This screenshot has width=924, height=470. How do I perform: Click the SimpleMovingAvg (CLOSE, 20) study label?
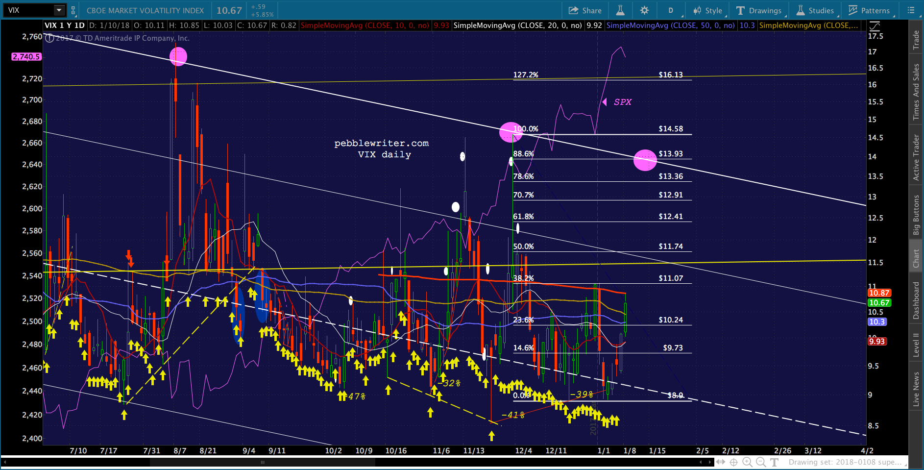click(x=518, y=25)
